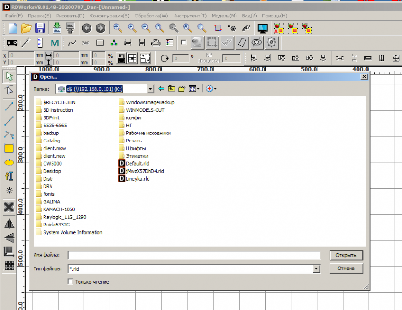
Task: Open the view menu dropdown in dialog
Action: click(194, 88)
